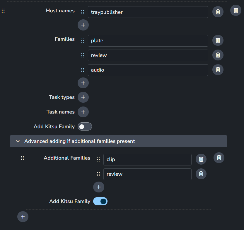The height and width of the screenshot is (230, 244).
Task: Click the traypublisher host name field
Action: pos(148,12)
